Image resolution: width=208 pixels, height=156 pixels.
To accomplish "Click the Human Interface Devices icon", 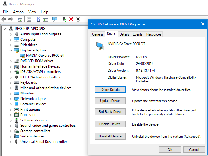I will (x=16, y=66).
